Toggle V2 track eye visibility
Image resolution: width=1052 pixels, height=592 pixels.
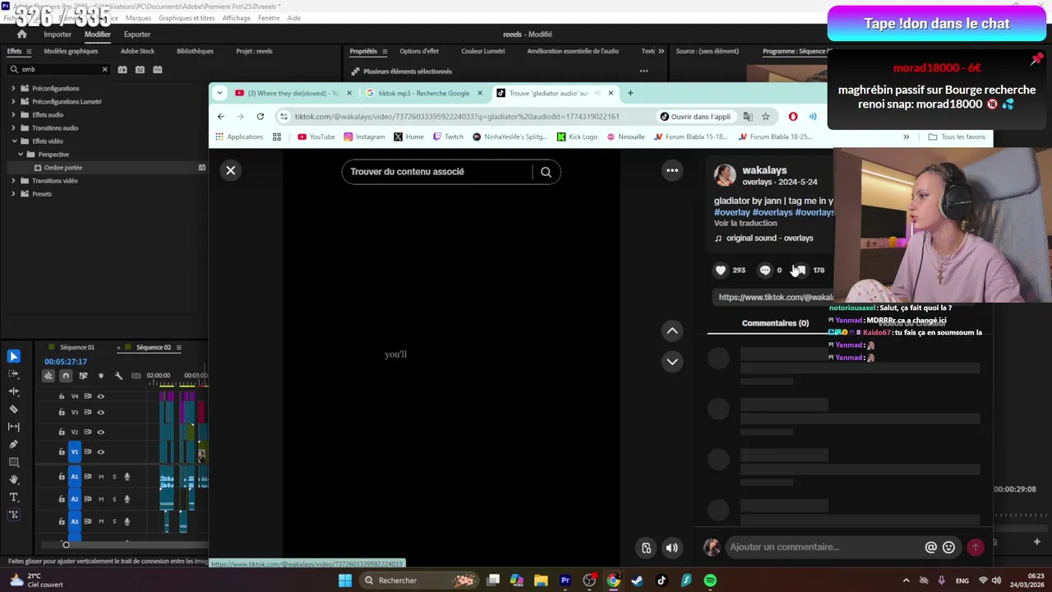click(100, 432)
